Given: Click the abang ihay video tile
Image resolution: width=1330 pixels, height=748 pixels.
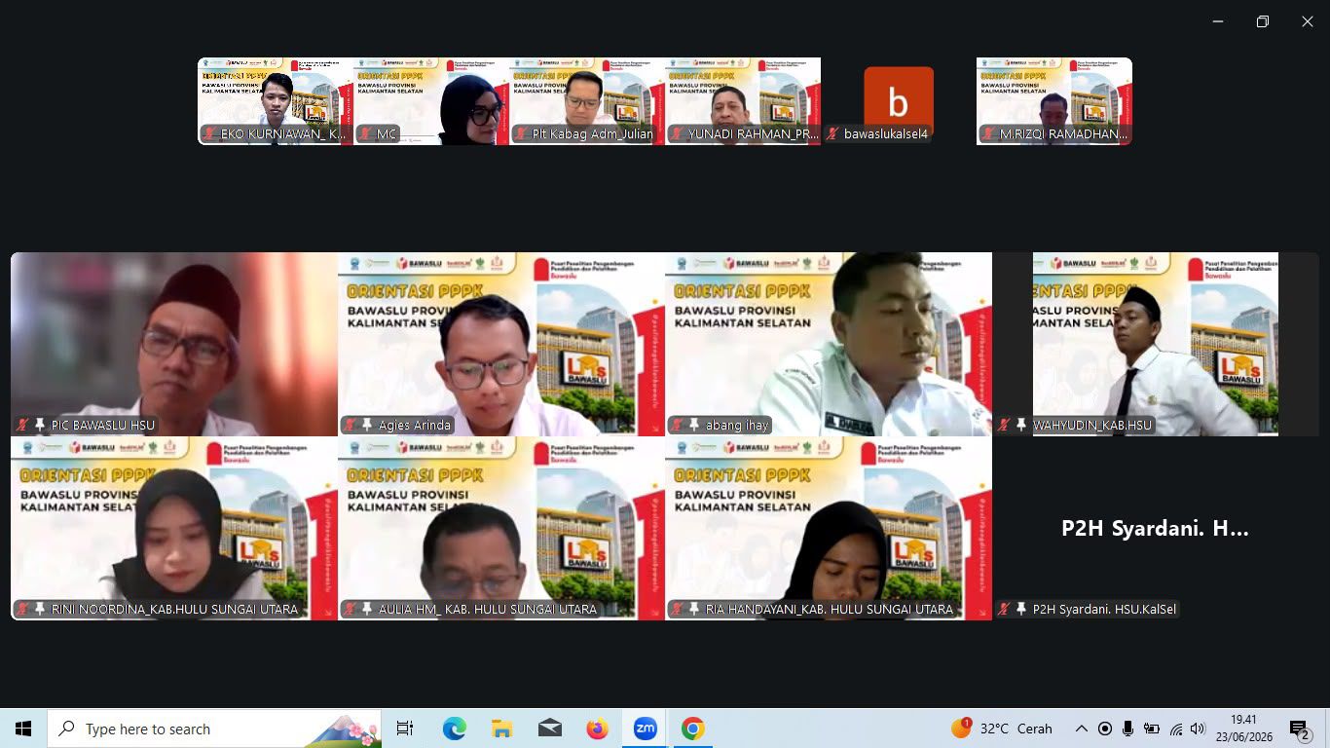Looking at the screenshot, I should (x=829, y=344).
